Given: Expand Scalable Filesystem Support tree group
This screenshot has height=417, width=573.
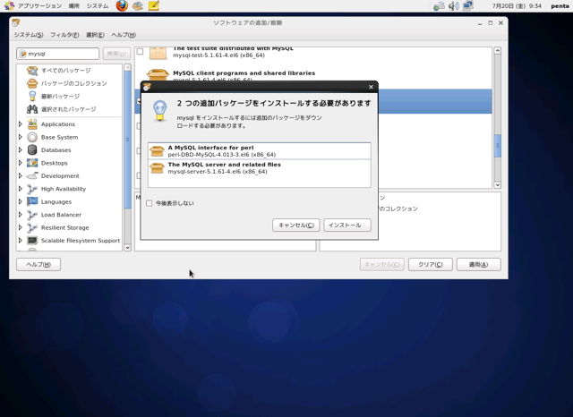Looking at the screenshot, I should pyautogui.click(x=21, y=241).
